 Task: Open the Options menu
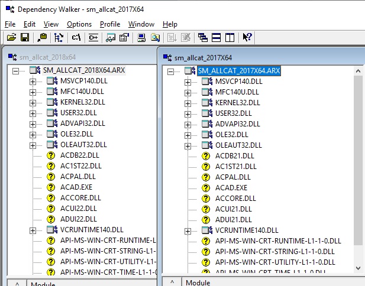click(79, 24)
